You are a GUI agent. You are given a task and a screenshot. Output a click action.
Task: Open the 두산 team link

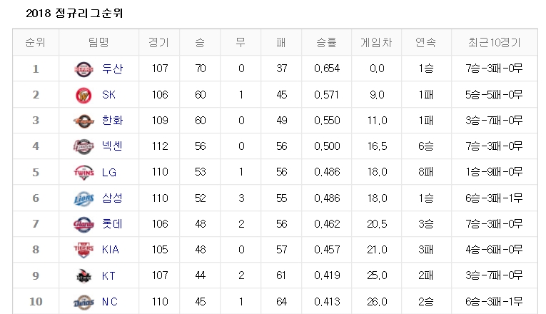(x=112, y=69)
